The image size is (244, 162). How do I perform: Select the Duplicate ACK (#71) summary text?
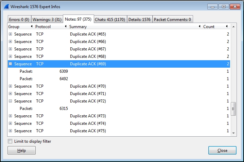click(x=88, y=94)
